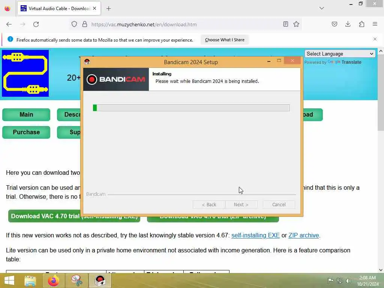384x288 pixels.
Task: Reload the current page
Action: coord(36,24)
